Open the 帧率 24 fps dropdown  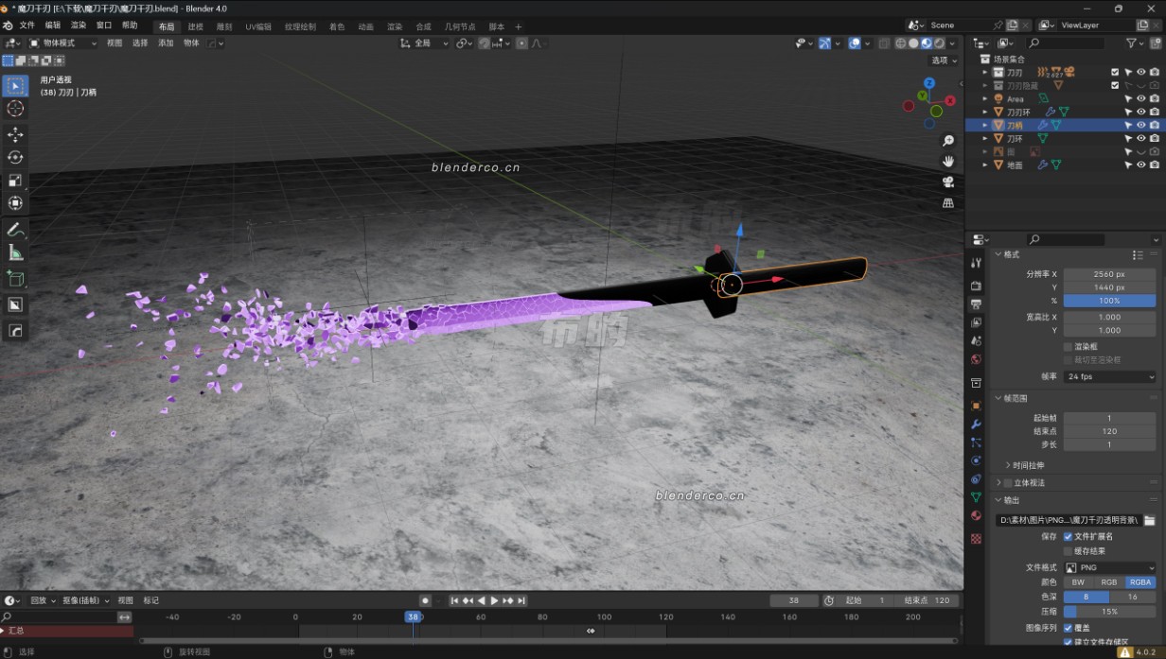point(1109,376)
